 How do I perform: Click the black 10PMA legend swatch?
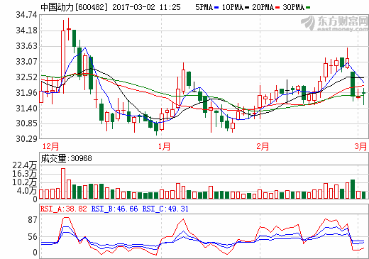click(247, 8)
